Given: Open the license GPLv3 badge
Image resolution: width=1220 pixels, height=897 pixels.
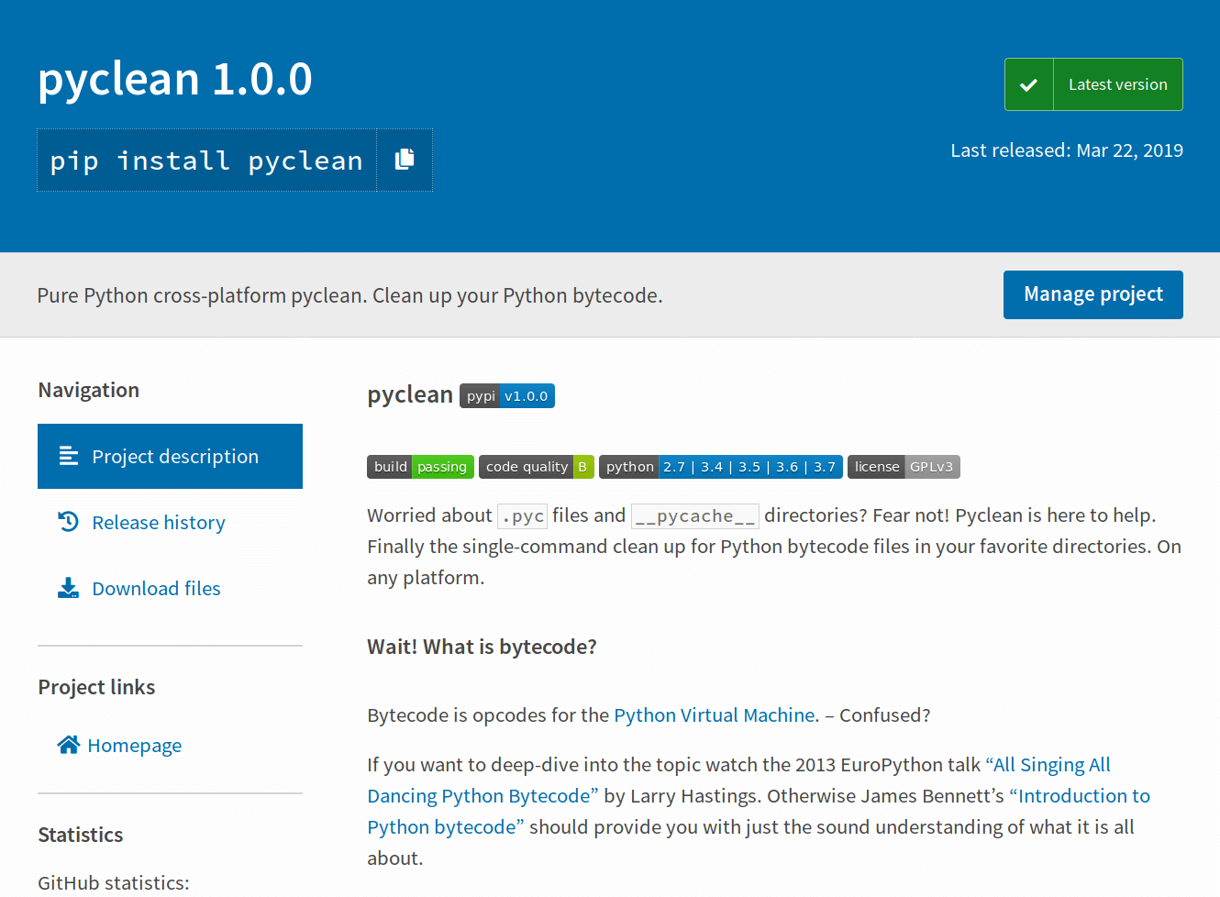Looking at the screenshot, I should click(x=904, y=467).
